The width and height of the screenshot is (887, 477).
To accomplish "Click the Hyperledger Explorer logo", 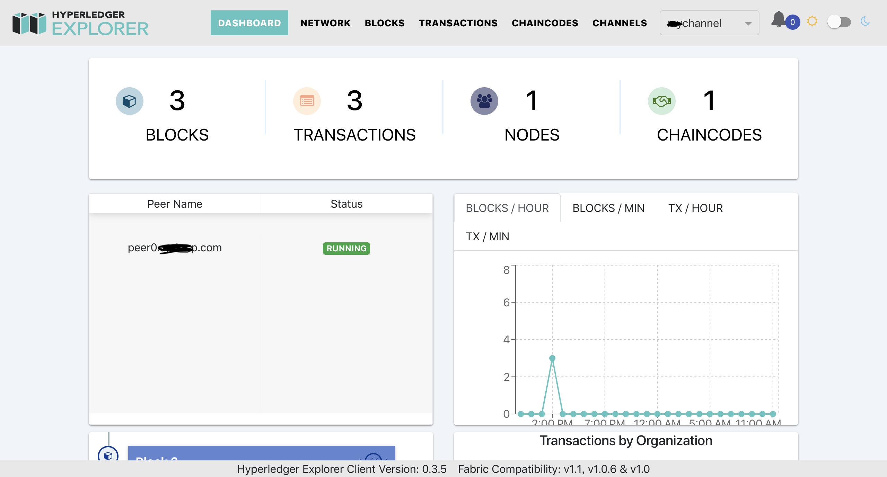I will tap(80, 24).
